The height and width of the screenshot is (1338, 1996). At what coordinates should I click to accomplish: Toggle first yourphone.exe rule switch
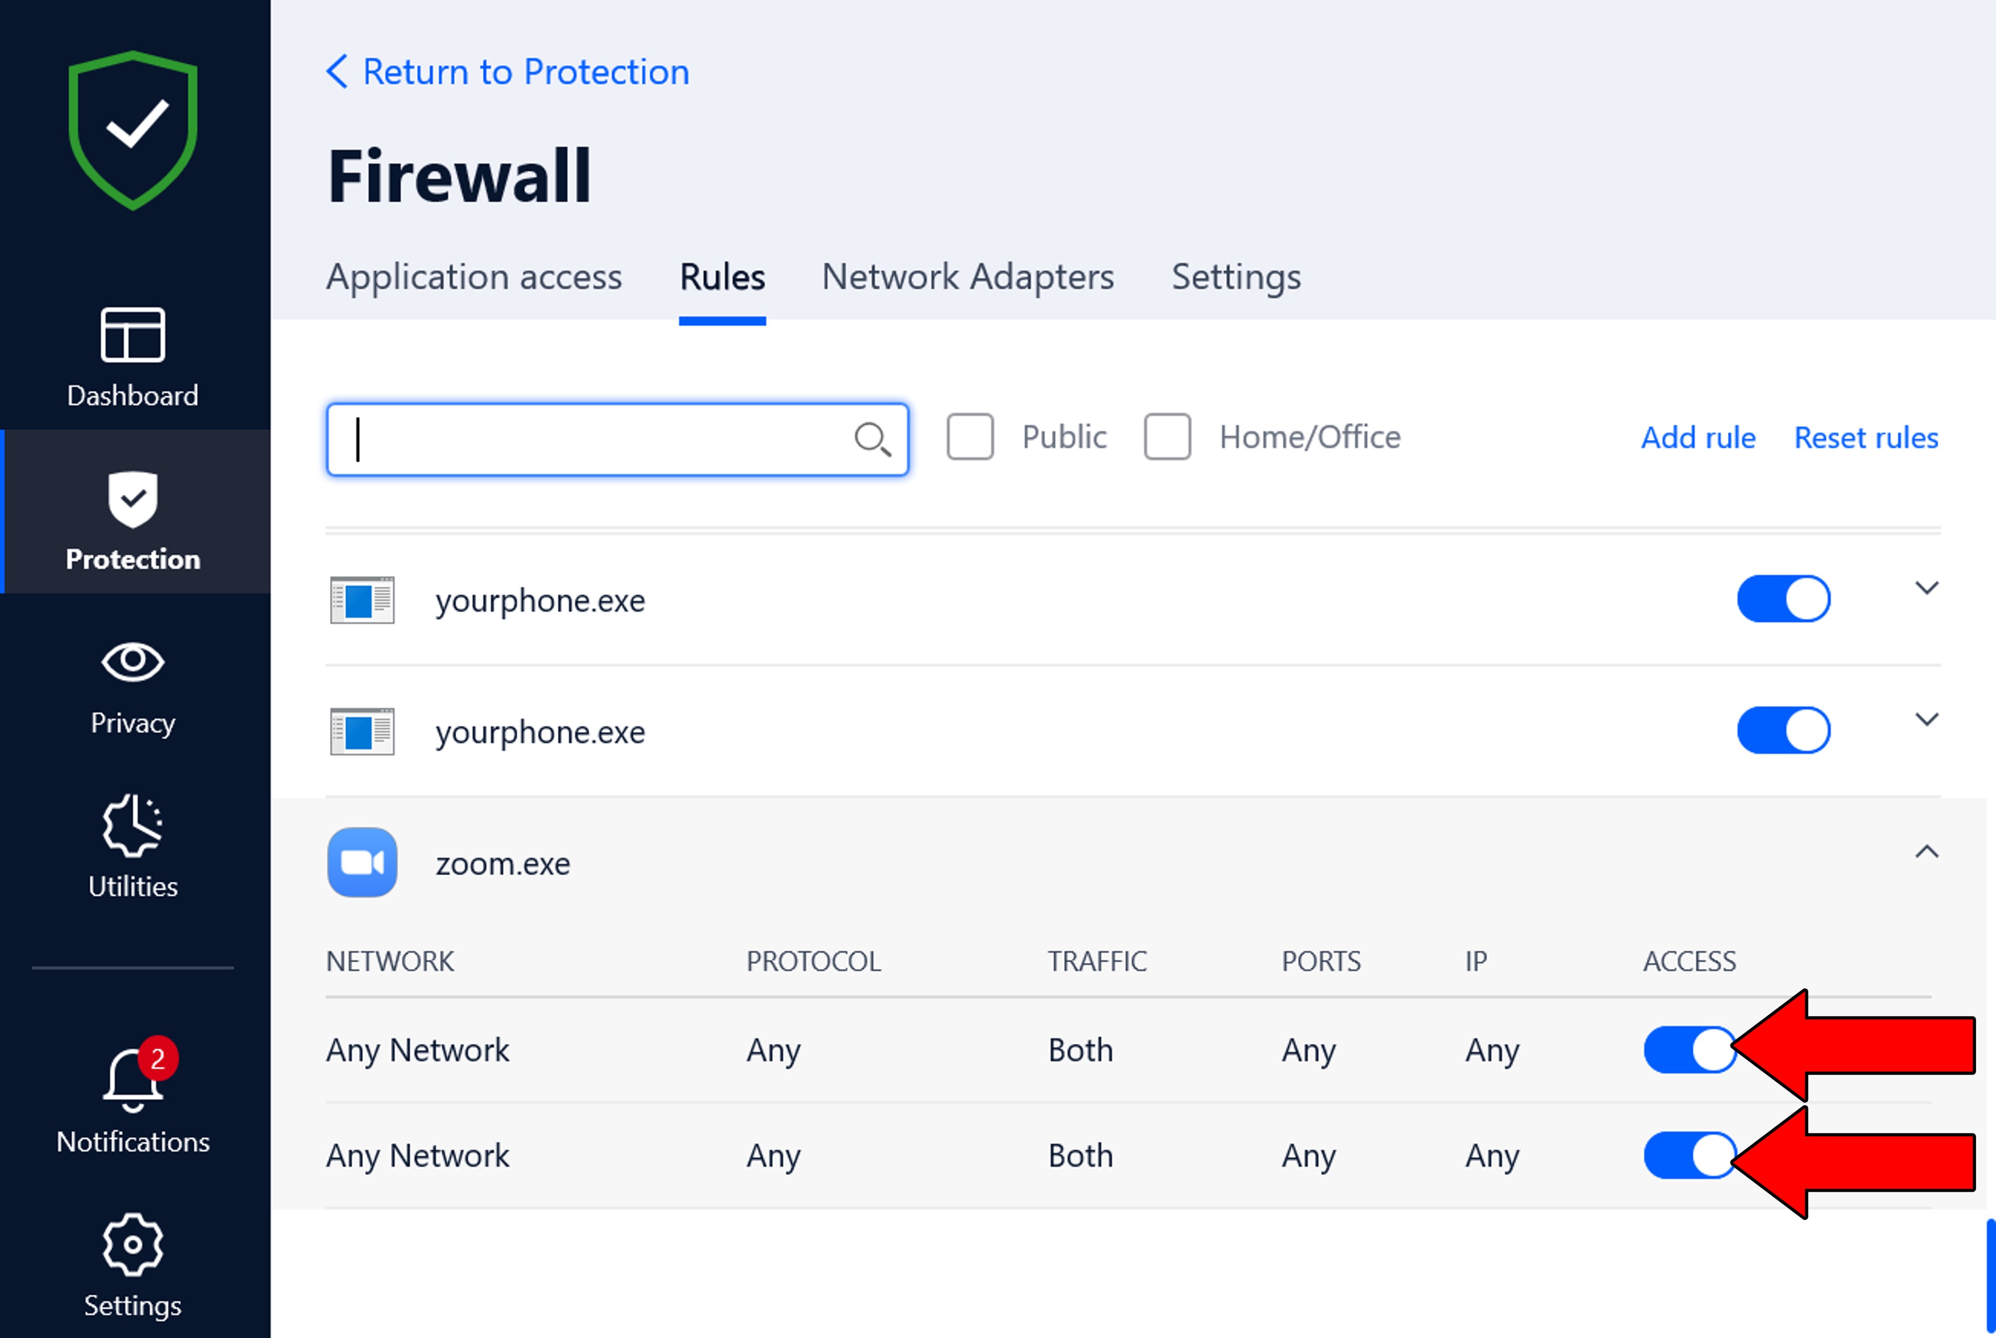[1782, 599]
